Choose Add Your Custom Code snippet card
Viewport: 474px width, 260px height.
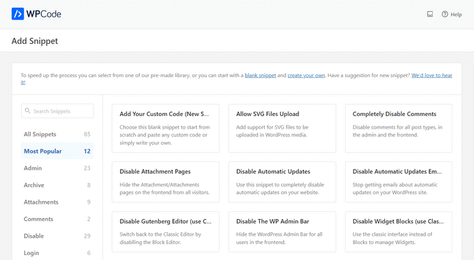[x=166, y=129]
